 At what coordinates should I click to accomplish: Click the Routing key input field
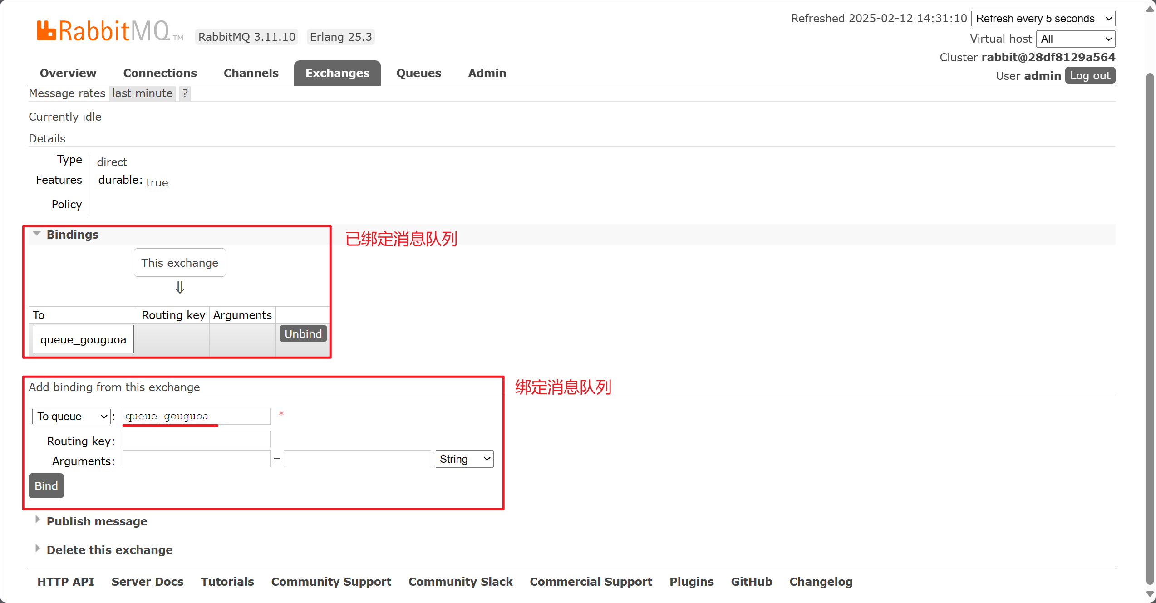coord(197,440)
